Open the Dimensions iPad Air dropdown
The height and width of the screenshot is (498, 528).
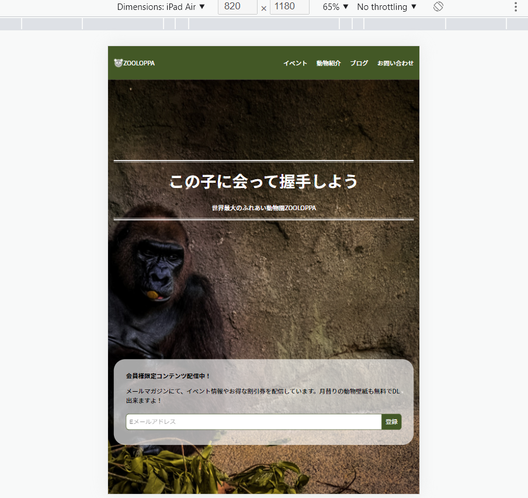[161, 7]
